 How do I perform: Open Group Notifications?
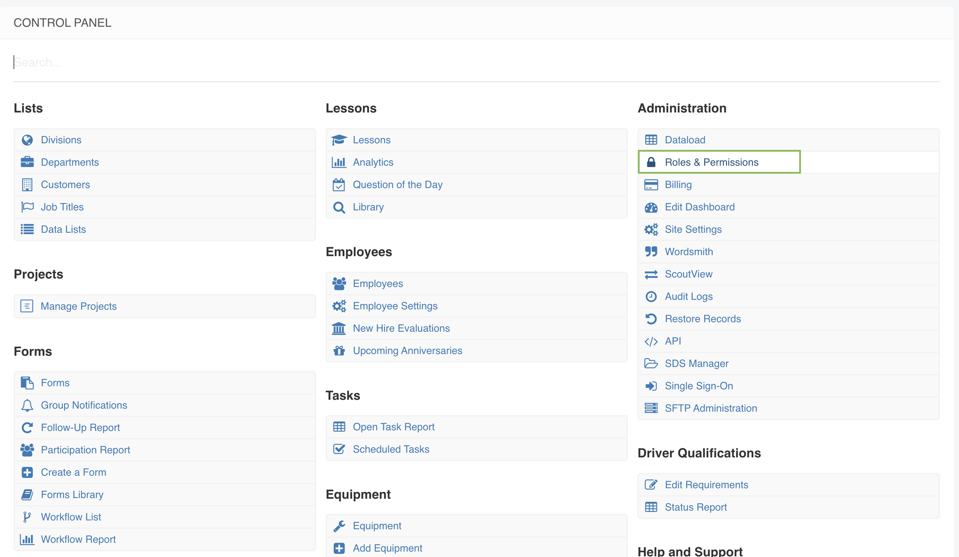[84, 405]
